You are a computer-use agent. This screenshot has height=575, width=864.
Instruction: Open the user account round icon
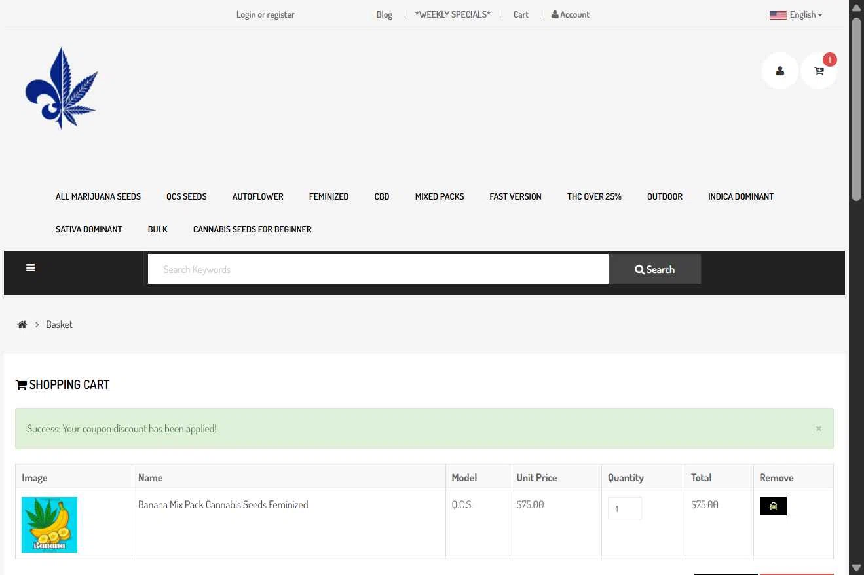coord(779,71)
